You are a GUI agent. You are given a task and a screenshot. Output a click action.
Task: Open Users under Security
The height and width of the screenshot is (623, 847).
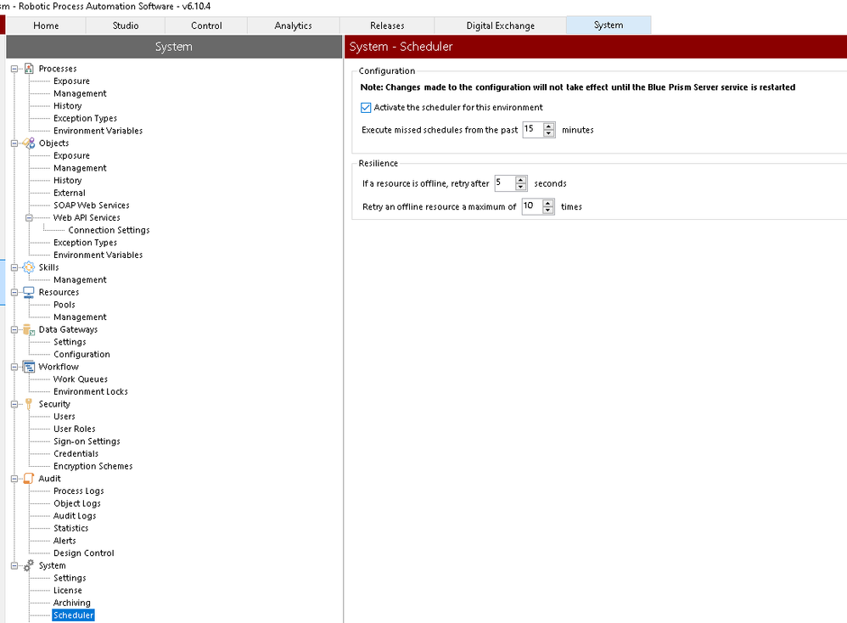tap(65, 417)
